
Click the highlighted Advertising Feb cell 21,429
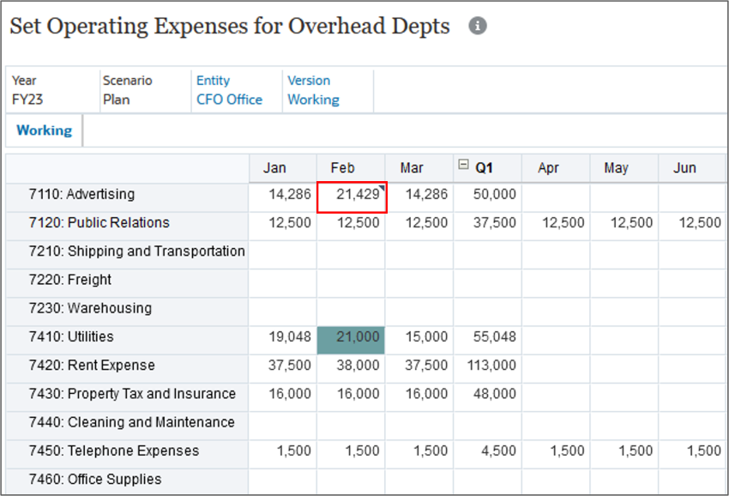pos(352,194)
